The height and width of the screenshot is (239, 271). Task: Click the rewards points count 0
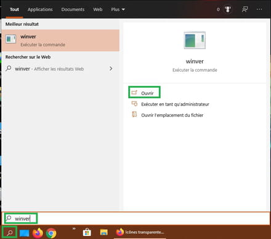point(218,9)
